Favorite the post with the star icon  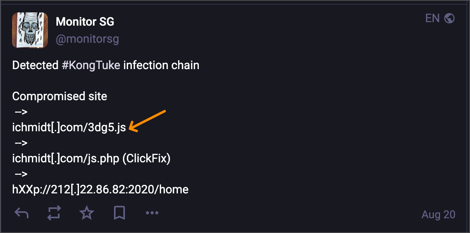tap(87, 213)
